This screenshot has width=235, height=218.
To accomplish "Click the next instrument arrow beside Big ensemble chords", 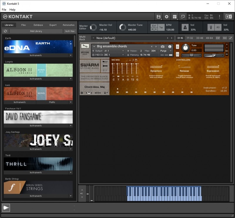I will coord(156,46).
